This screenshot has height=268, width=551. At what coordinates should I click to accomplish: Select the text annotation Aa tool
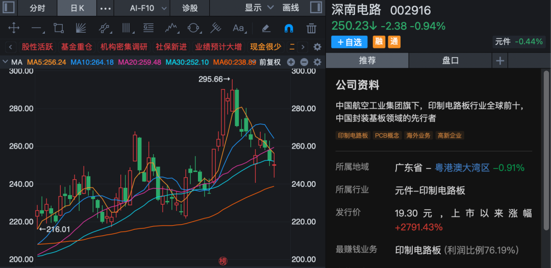[x=238, y=28]
